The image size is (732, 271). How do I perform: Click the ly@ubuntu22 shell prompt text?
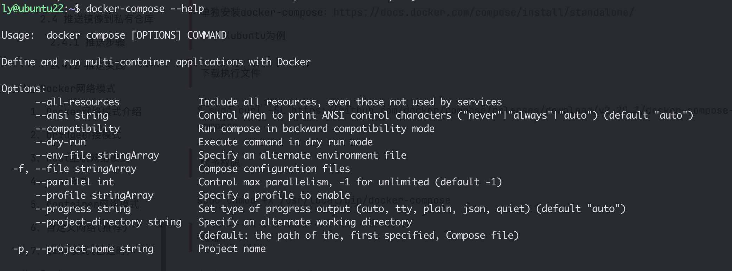point(32,8)
